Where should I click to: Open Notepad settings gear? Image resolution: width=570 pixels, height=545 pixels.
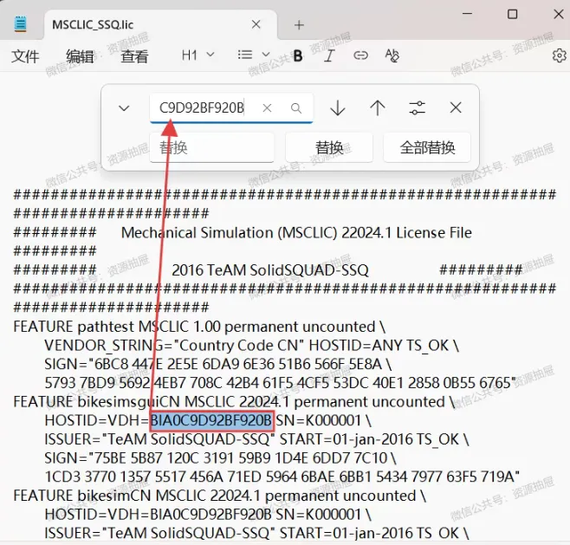pyautogui.click(x=560, y=55)
